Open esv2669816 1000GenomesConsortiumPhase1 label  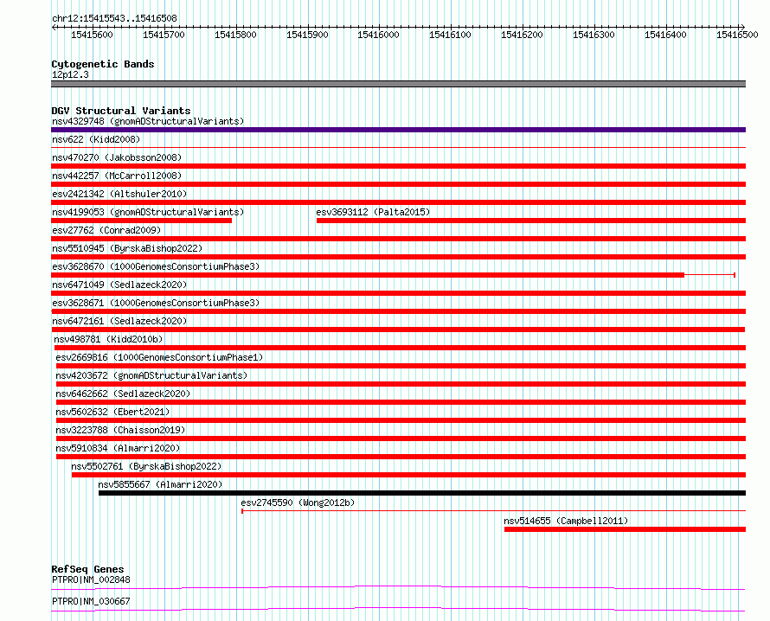tap(159, 357)
